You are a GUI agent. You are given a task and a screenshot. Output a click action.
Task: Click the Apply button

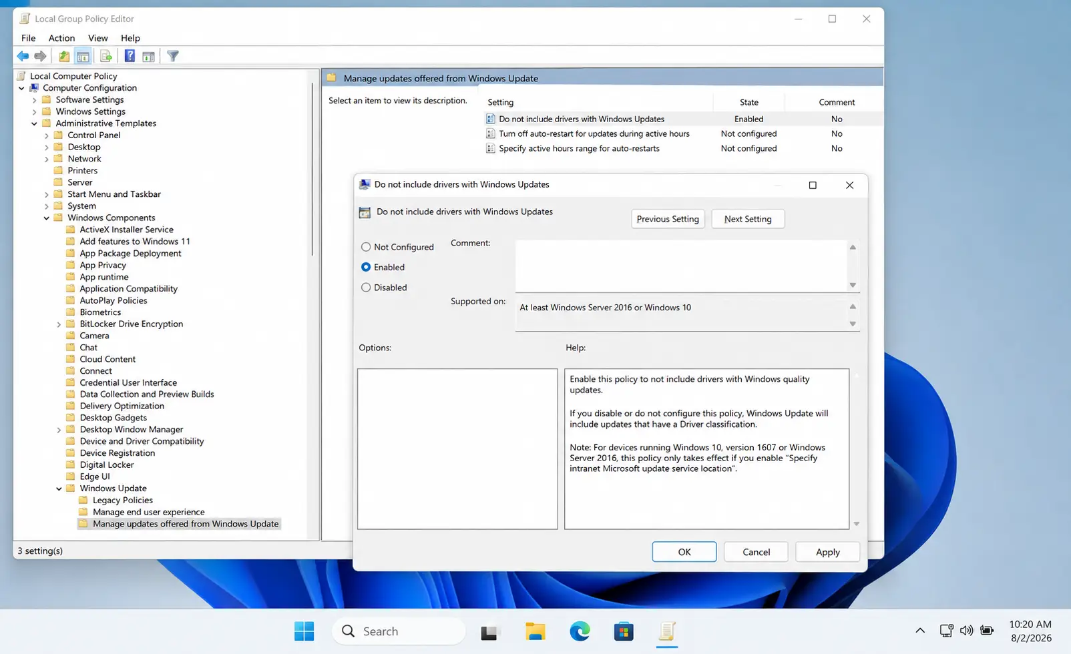pyautogui.click(x=828, y=552)
